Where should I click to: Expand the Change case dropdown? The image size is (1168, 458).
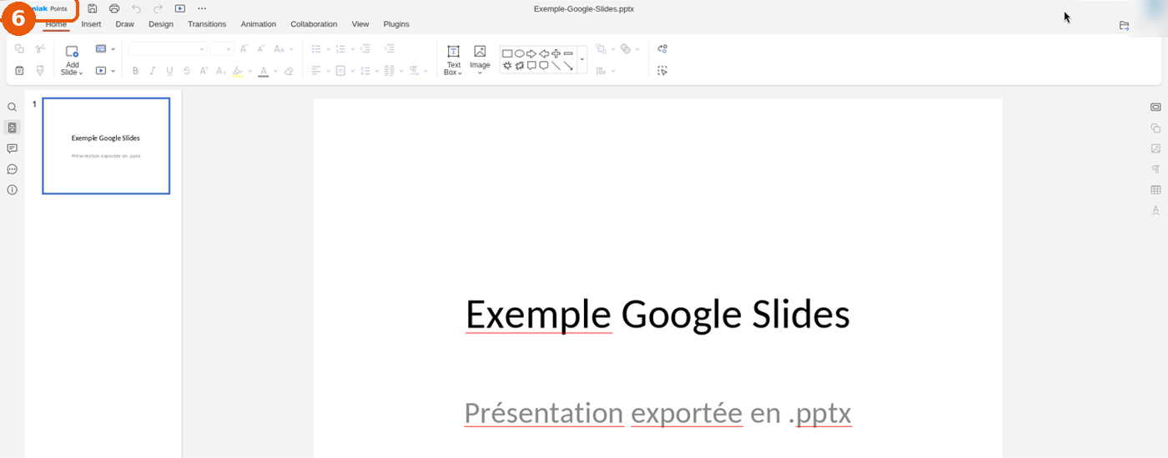(x=291, y=49)
